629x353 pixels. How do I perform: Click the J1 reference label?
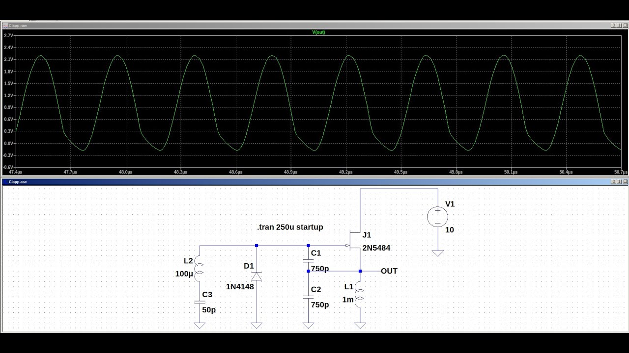point(367,235)
